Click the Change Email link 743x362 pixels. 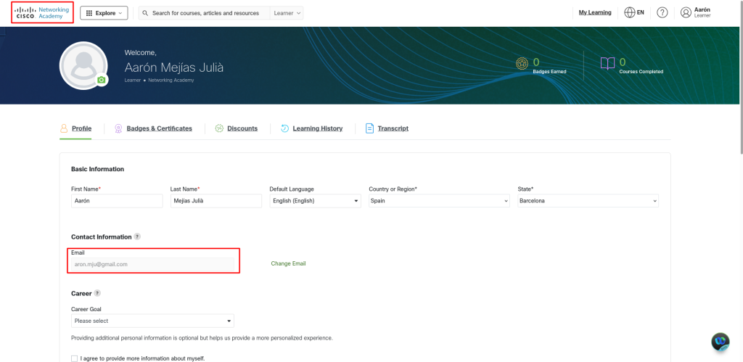[x=288, y=263]
